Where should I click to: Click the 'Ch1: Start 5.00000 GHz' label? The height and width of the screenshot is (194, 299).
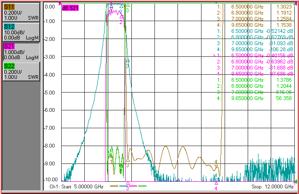coord(76,186)
